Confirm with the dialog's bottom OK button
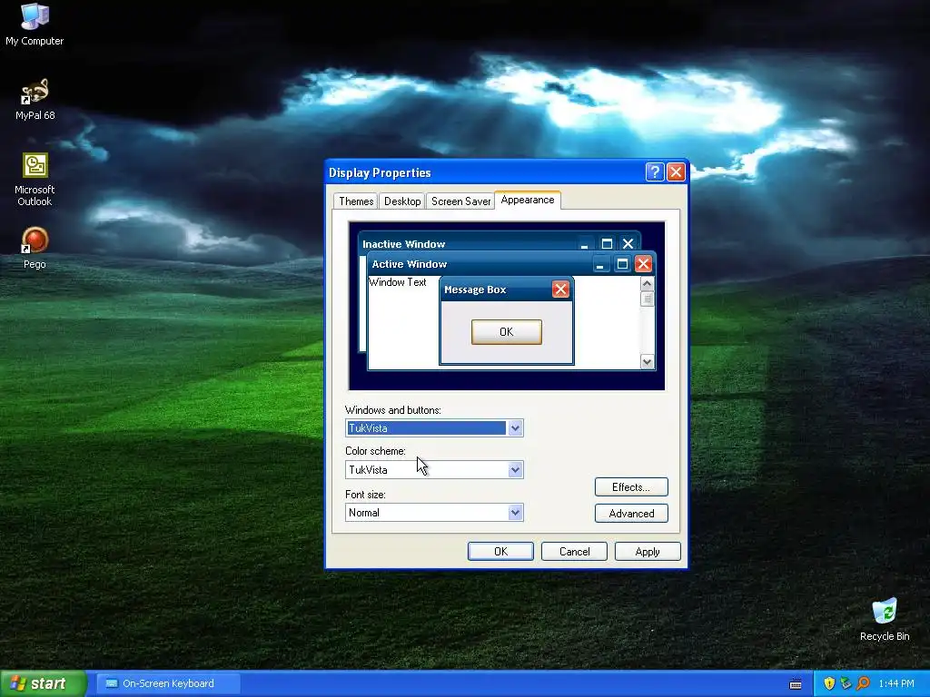Screen dimensions: 930x697 [x=500, y=551]
